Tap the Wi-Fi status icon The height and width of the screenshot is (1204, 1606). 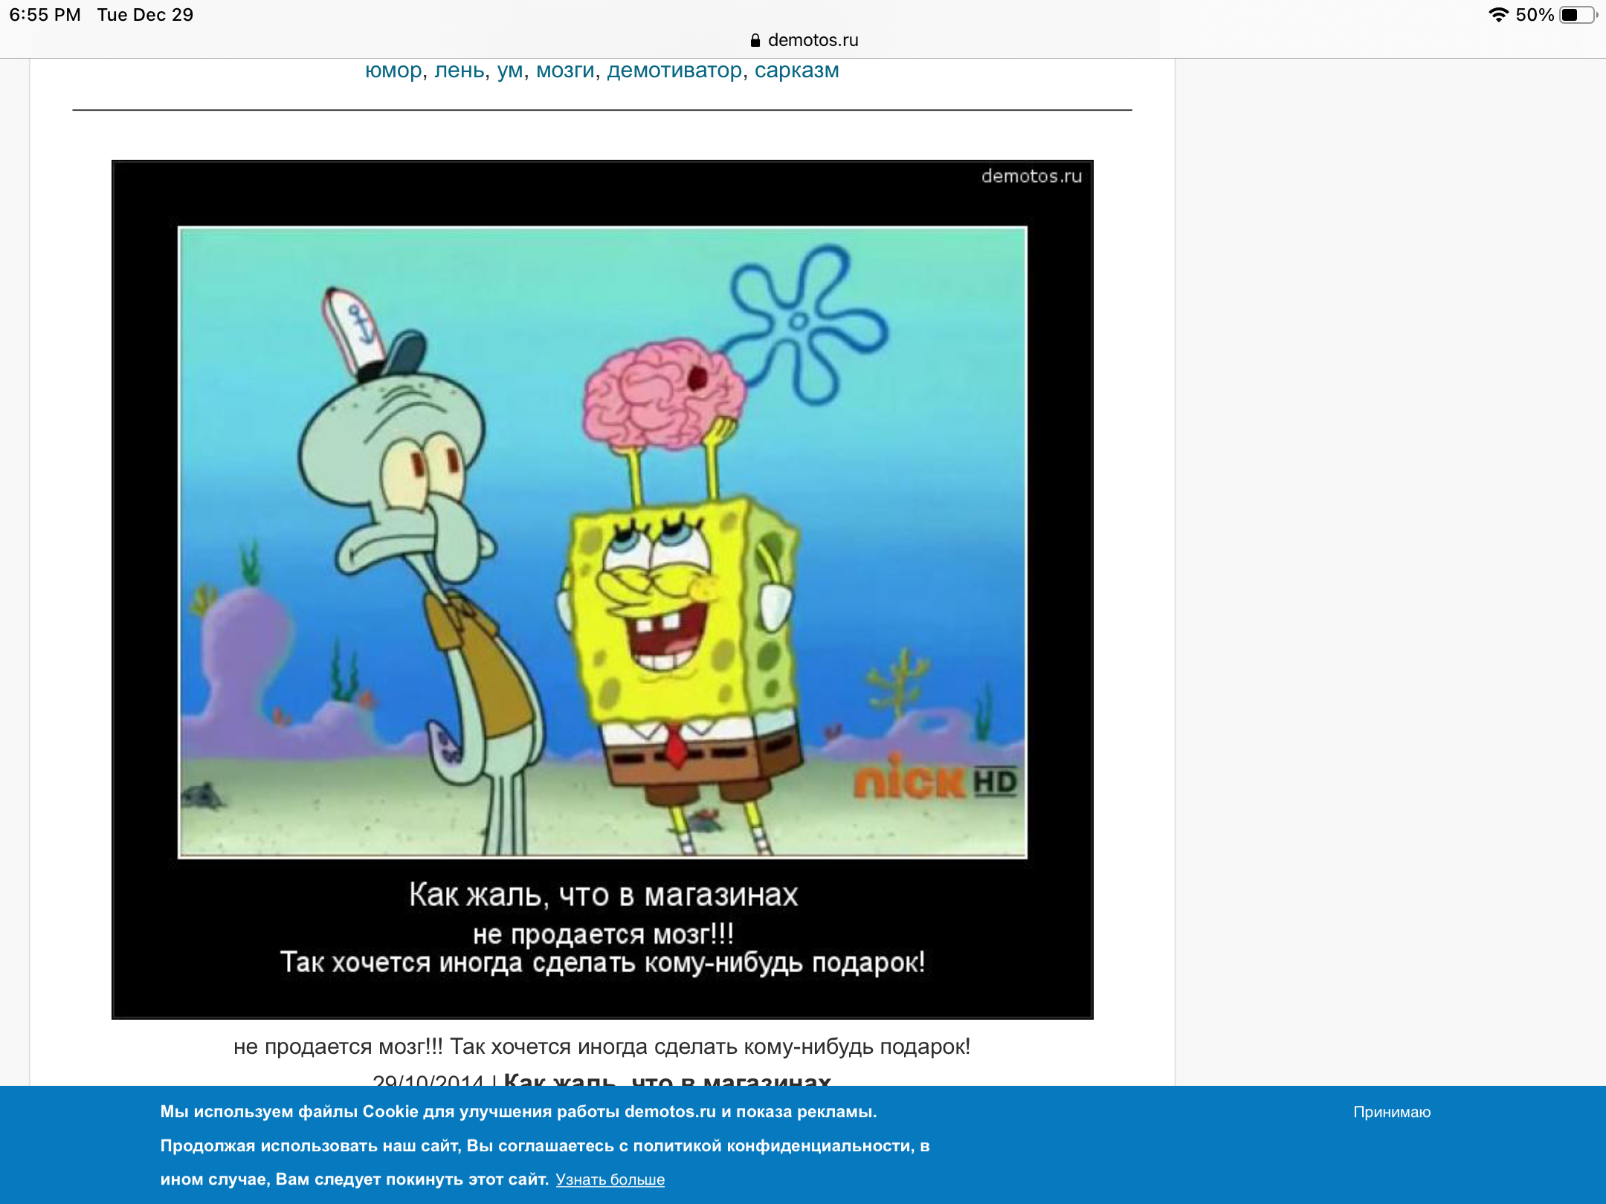coord(1497,15)
